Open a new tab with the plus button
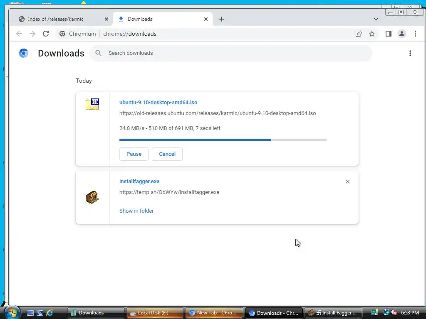The width and height of the screenshot is (426, 319). (222, 19)
